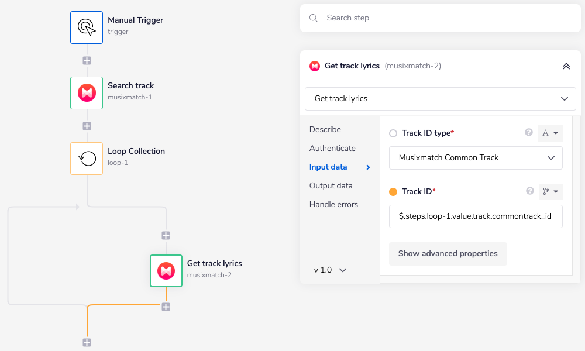Add step below Search track
585x351 pixels.
click(87, 126)
